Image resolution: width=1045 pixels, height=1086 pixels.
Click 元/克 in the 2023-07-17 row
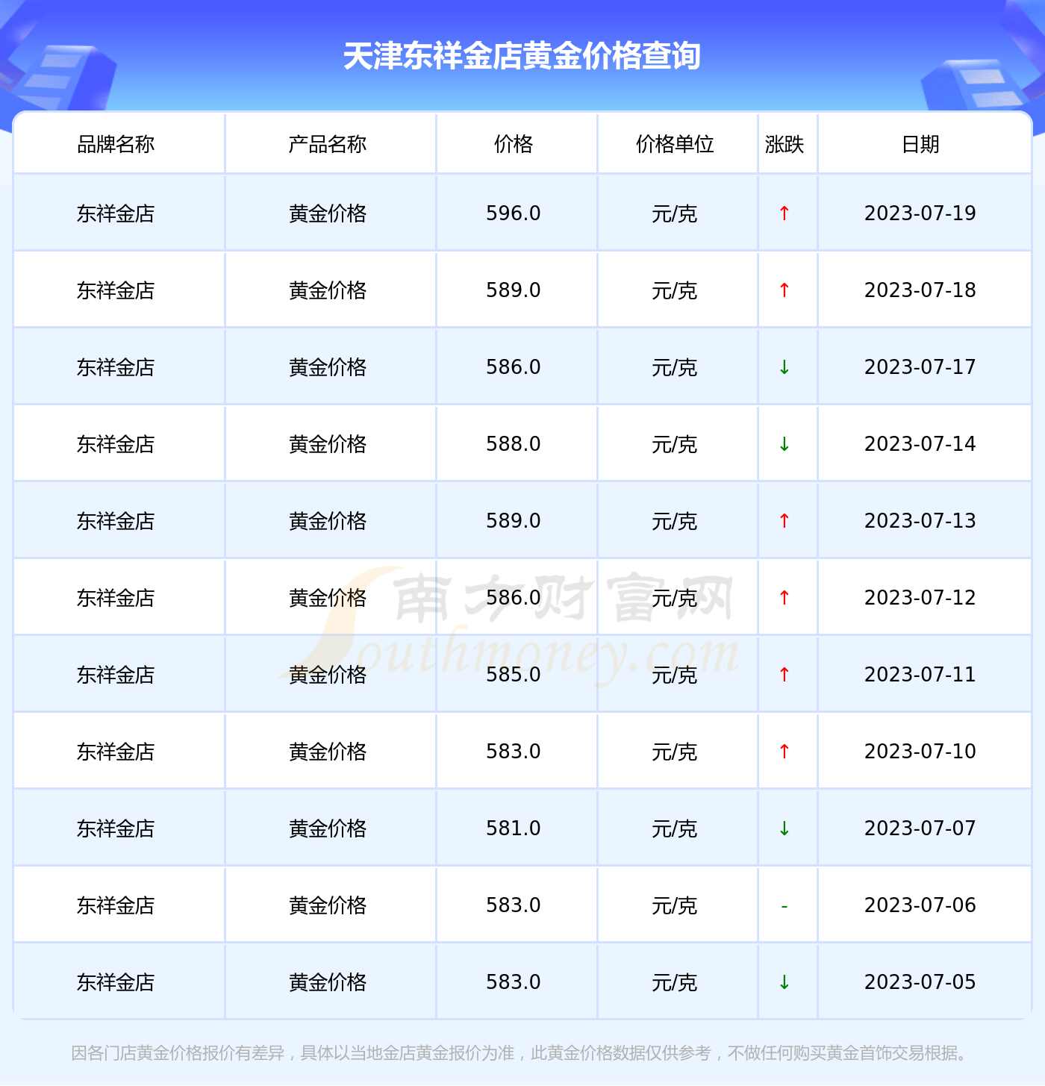pyautogui.click(x=675, y=368)
